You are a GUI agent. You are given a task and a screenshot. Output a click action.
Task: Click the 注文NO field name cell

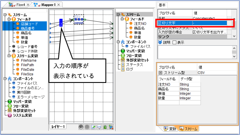[x=169, y=84]
